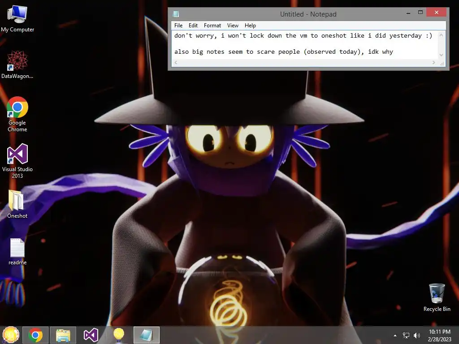459x344 pixels.
Task: Click the horizontal scrollbar right arrow
Action: coord(434,62)
